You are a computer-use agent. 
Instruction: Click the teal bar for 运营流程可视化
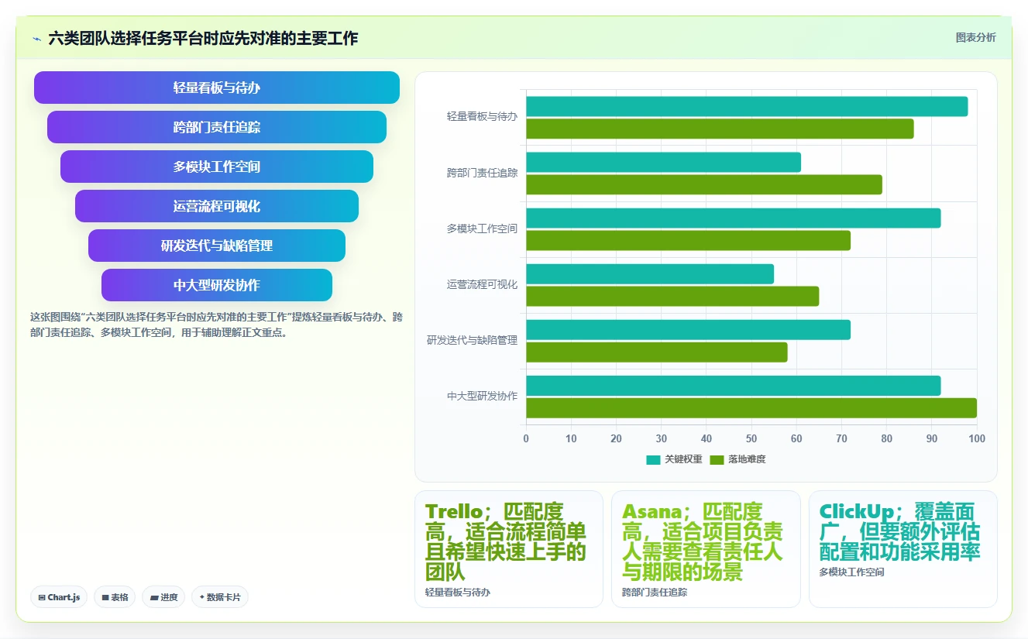coord(650,273)
